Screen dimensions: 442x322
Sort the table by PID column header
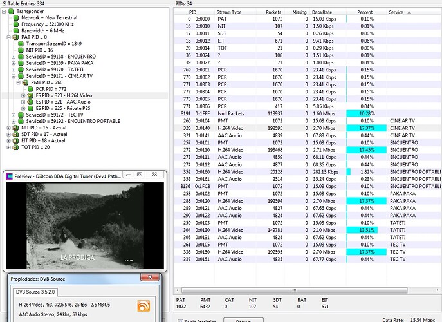coord(193,12)
